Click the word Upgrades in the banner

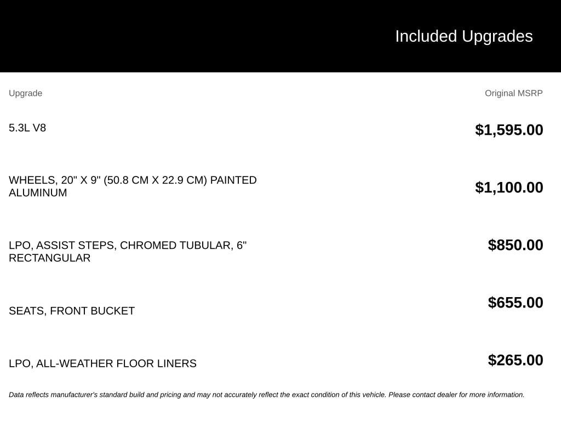coord(497,37)
